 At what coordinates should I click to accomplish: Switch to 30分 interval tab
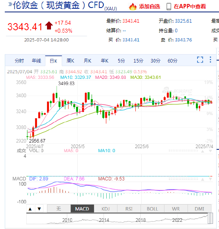click(x=155, y=61)
